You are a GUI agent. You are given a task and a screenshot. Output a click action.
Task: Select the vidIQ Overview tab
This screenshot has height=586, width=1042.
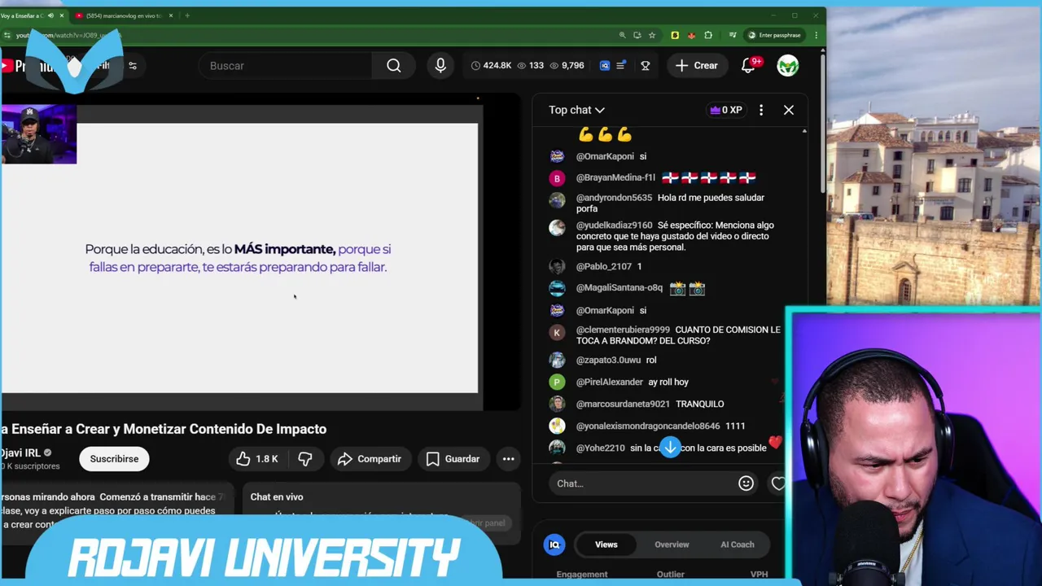(x=672, y=544)
